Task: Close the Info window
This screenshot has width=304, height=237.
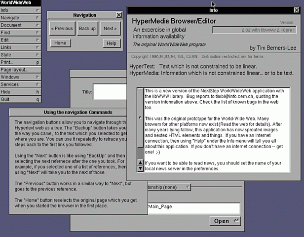Action: [297, 10]
